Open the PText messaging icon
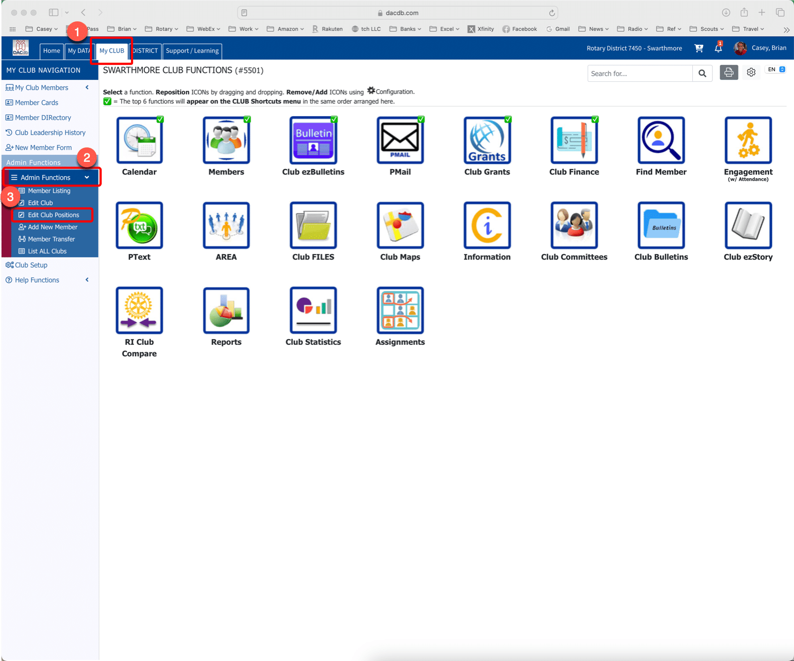The image size is (794, 661). [x=139, y=225]
